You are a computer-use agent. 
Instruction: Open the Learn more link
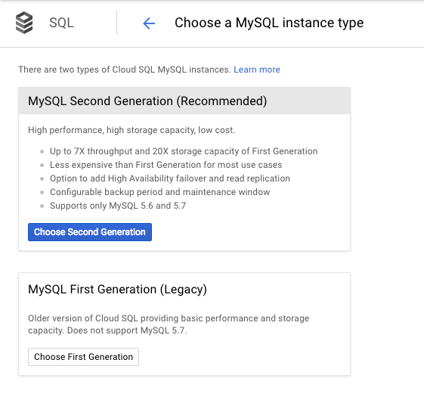[x=257, y=70]
